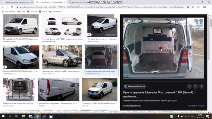The height and width of the screenshot is (119, 212).
Task: Open the Карты bookmark
Action: tap(43, 12)
